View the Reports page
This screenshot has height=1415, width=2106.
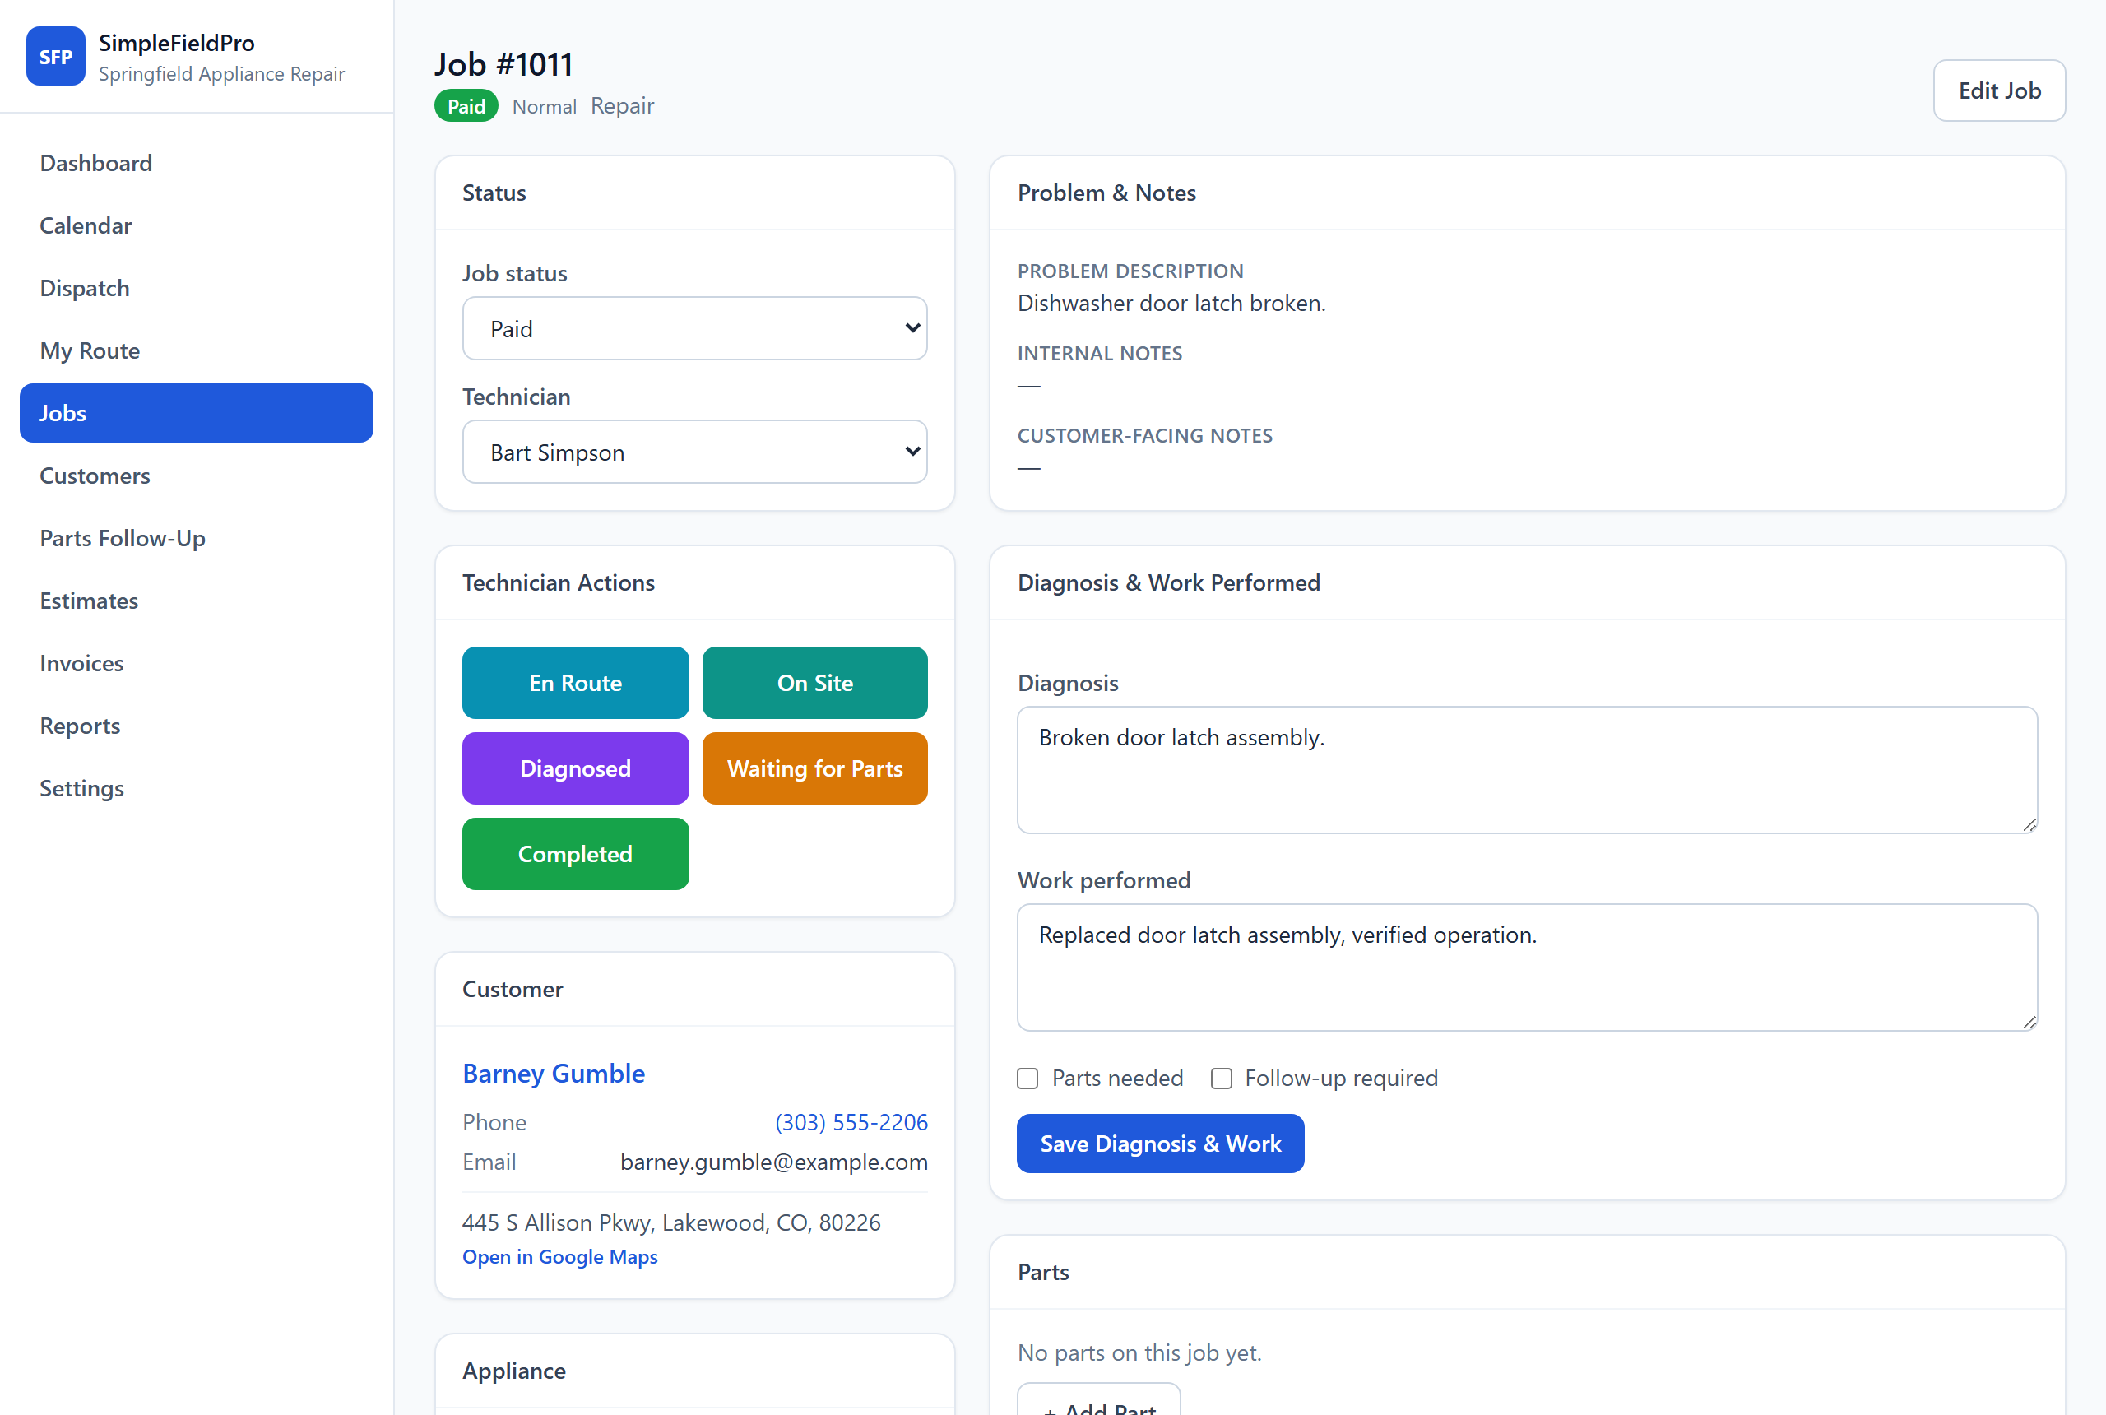196,726
